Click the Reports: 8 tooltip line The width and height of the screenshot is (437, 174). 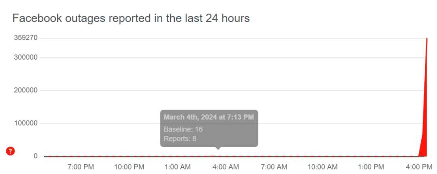pyautogui.click(x=180, y=139)
